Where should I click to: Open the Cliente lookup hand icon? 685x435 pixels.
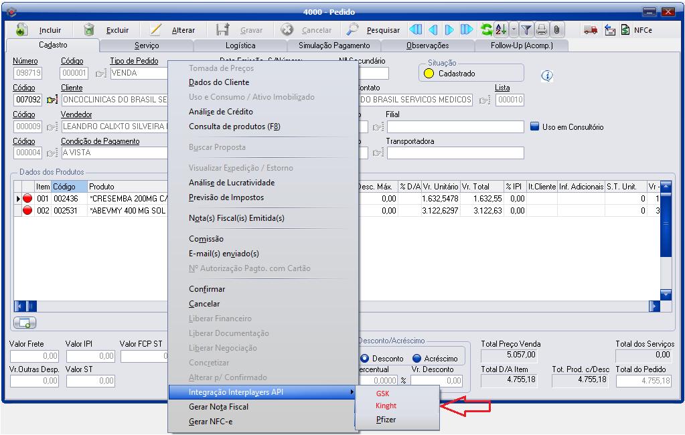(52, 100)
